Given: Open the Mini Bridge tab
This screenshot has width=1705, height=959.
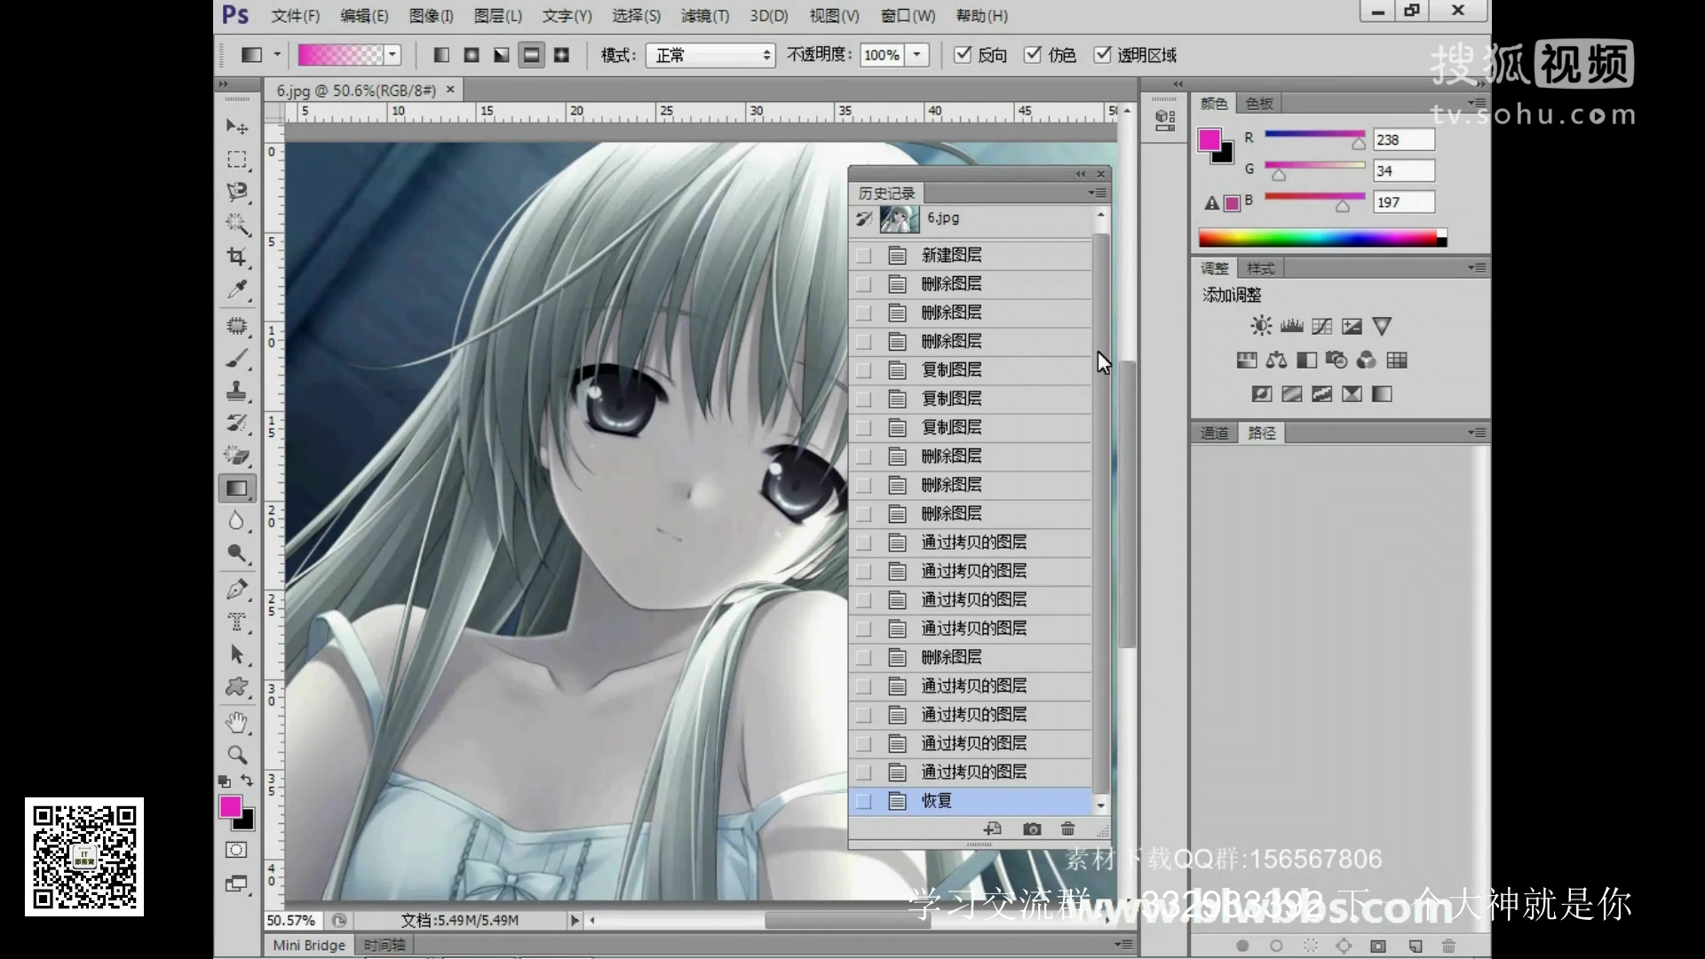Looking at the screenshot, I should point(309,945).
